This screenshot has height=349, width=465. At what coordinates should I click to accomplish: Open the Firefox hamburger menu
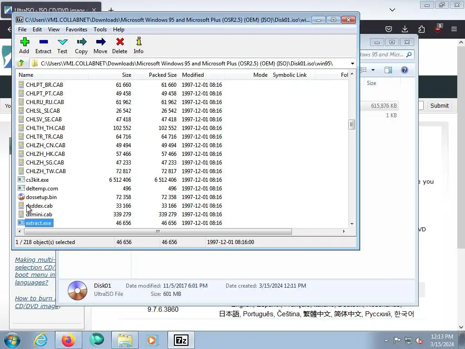coord(454,29)
